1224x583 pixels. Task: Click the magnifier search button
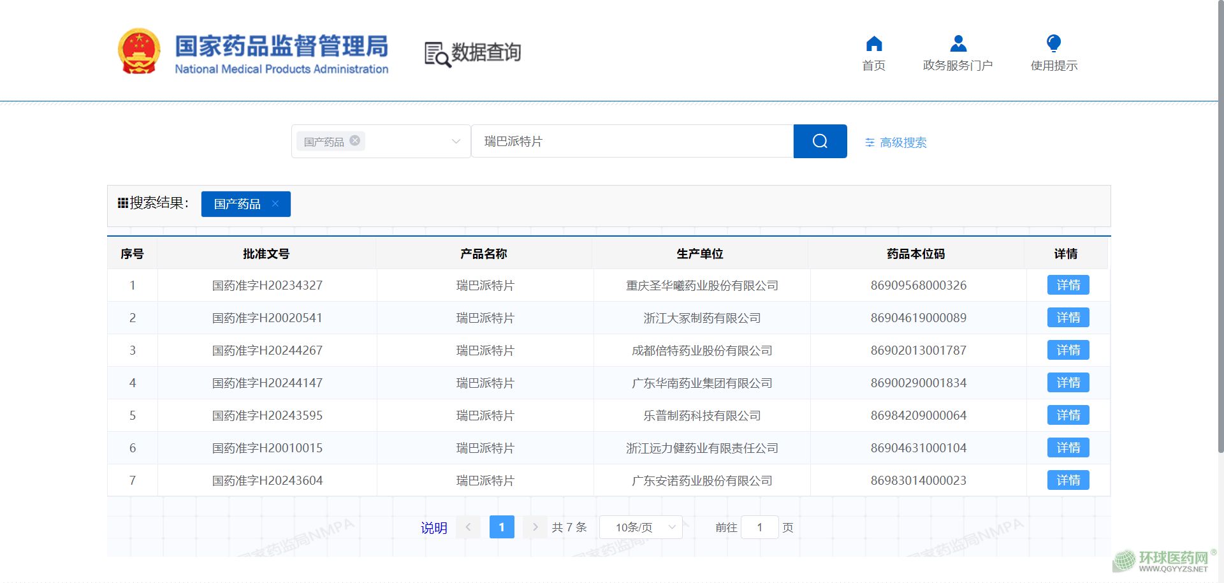point(820,141)
